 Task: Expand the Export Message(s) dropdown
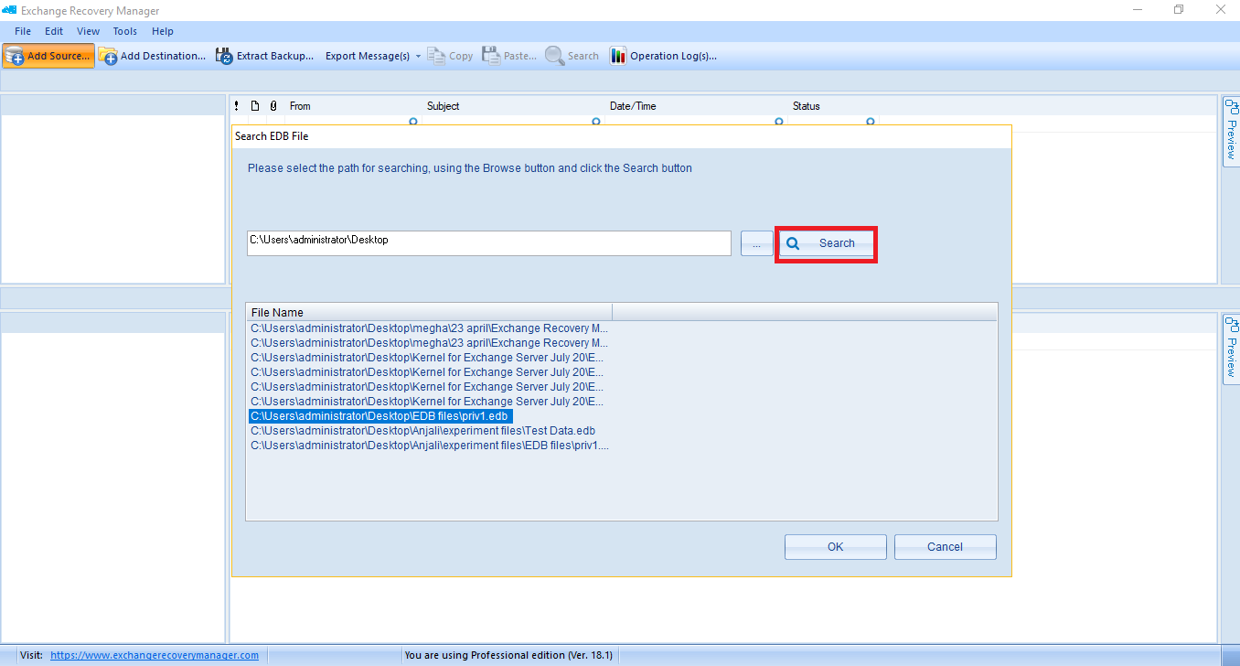tap(418, 56)
